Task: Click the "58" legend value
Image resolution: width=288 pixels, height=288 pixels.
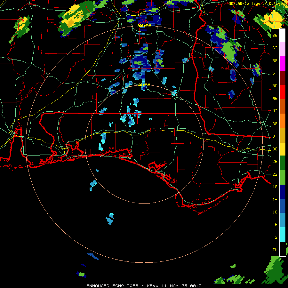Action: pyautogui.click(x=275, y=60)
